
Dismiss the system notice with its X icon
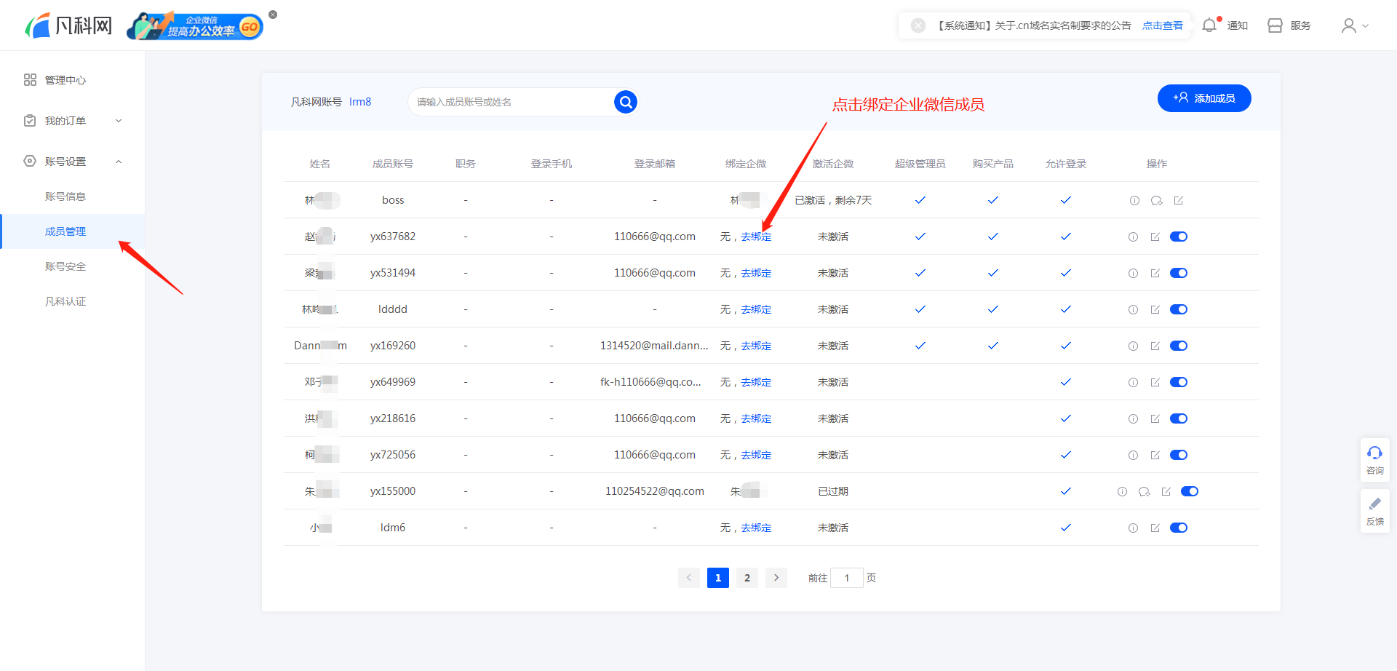coord(918,25)
